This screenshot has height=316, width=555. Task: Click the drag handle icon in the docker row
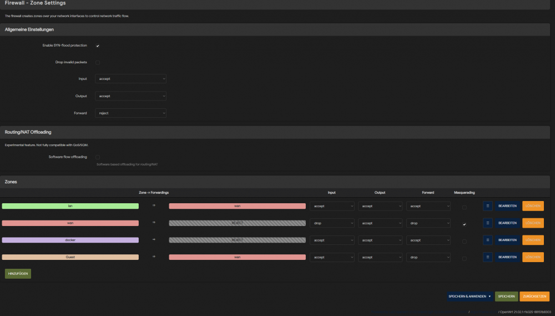[x=487, y=240]
